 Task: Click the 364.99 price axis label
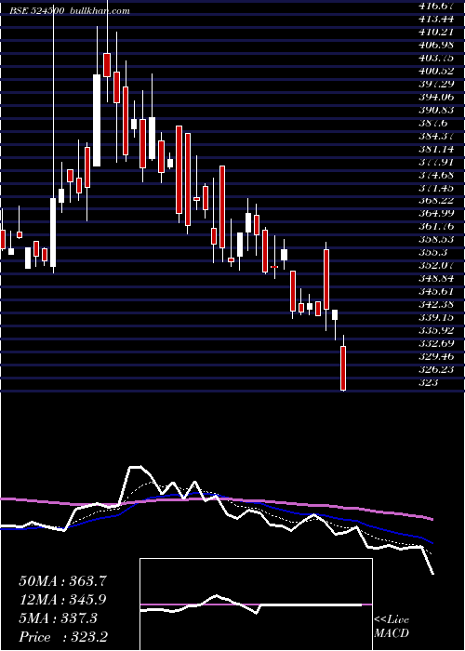(x=437, y=214)
